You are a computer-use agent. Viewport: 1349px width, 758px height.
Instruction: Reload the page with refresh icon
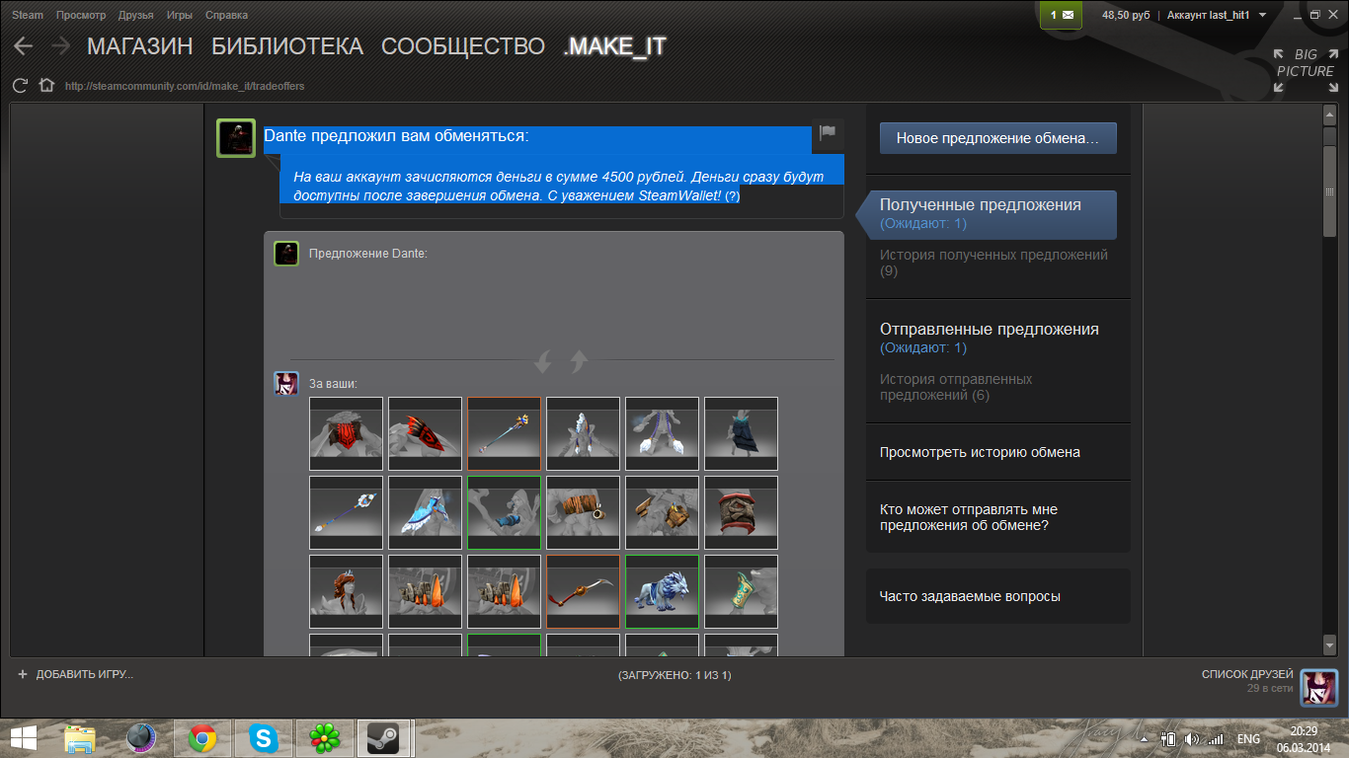coord(19,86)
